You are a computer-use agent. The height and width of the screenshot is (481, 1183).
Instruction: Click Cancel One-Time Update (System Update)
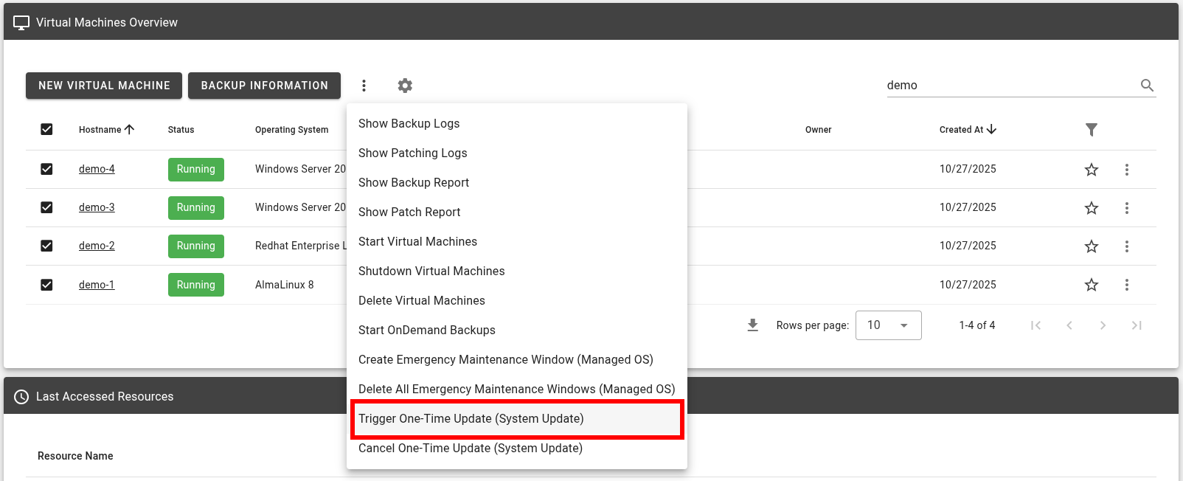516,448
